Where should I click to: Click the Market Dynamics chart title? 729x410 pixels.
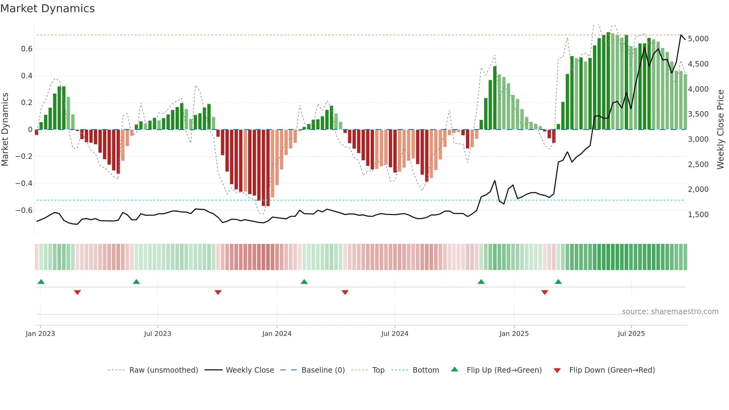click(x=48, y=9)
